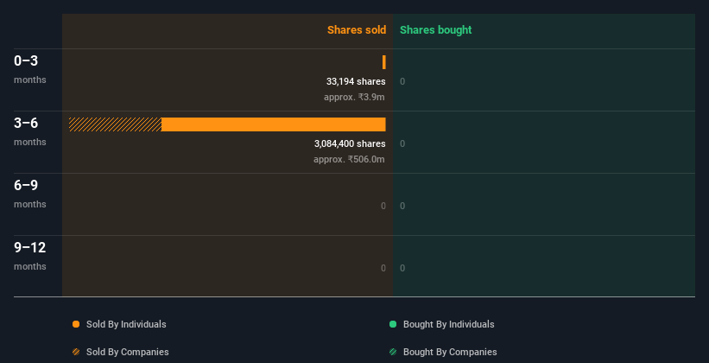Click the Sold By Companies hatched legend icon
The image size is (709, 363).
click(x=76, y=352)
